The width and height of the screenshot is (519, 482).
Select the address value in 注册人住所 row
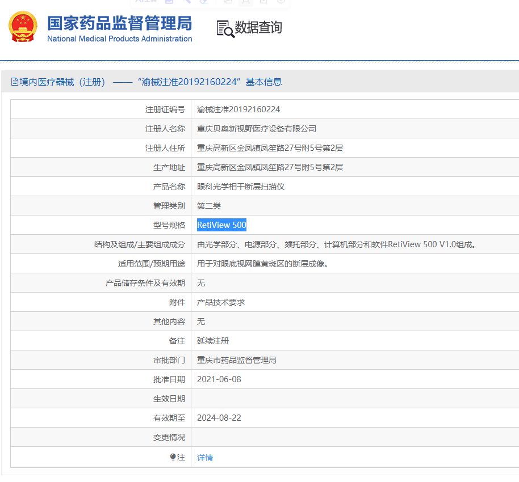coord(270,148)
